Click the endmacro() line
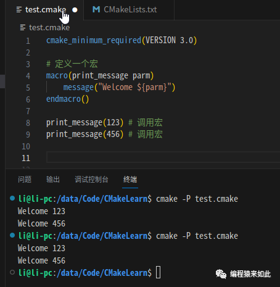 [x=67, y=99]
